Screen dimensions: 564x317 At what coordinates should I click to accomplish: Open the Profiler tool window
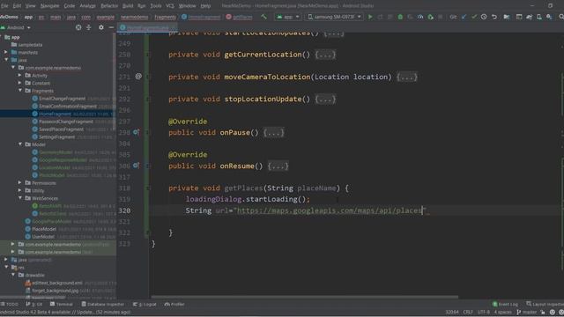(x=174, y=304)
